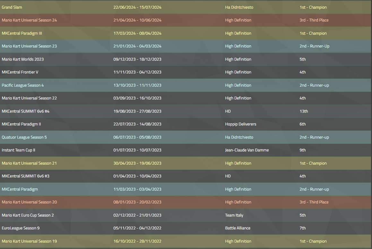Select HD team in SUMMIT 6v6 #4 row

pyautogui.click(x=228, y=111)
